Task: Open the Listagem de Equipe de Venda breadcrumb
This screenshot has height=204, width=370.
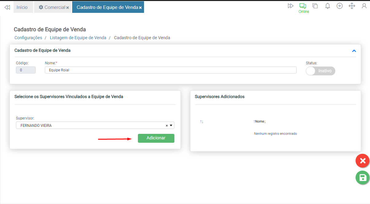Action: click(x=78, y=38)
